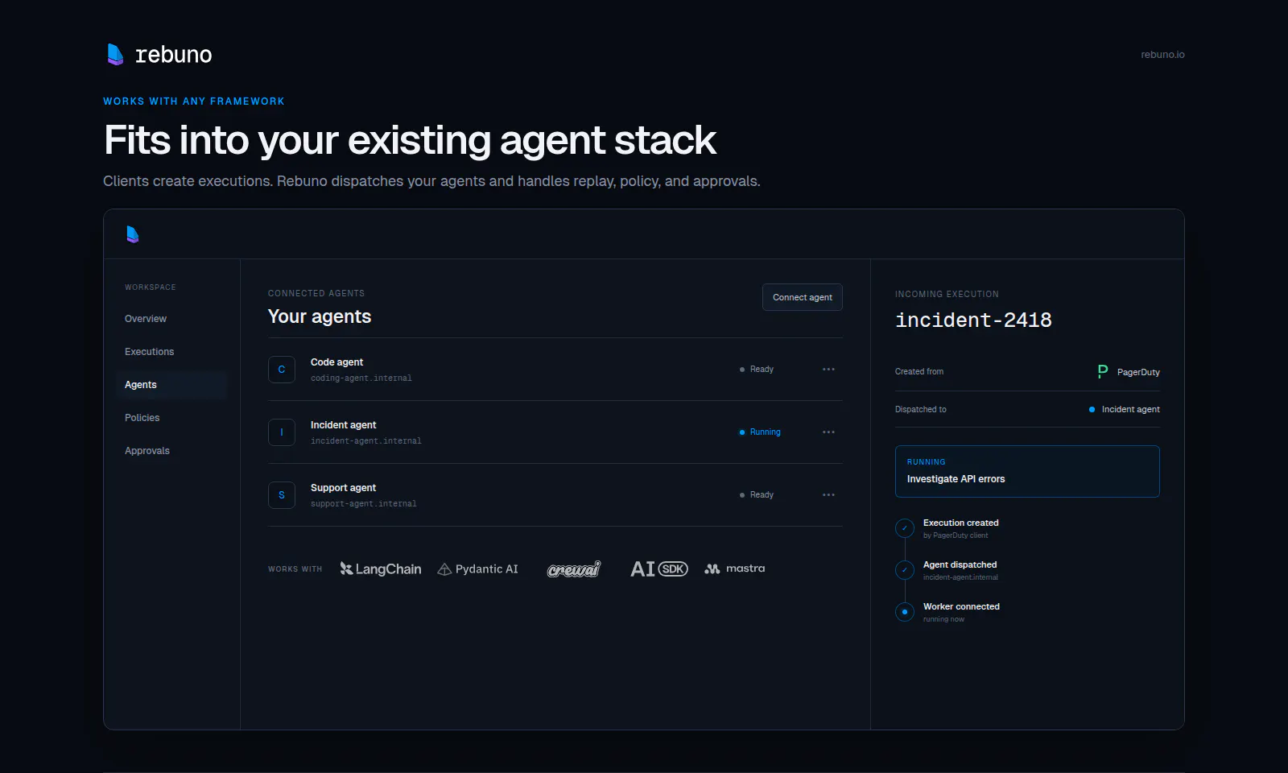Image resolution: width=1288 pixels, height=773 pixels.
Task: Click the Connect agent button
Action: 803,297
